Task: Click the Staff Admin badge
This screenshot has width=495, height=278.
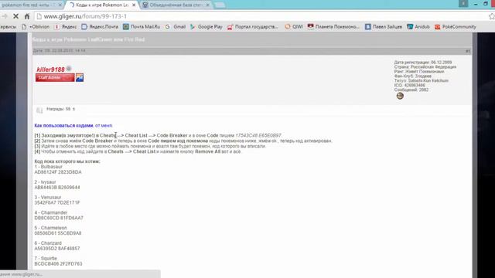Action: (55, 77)
